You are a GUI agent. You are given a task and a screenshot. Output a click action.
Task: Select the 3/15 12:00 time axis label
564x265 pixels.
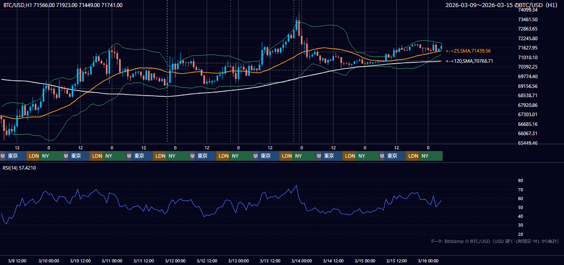[397, 261]
